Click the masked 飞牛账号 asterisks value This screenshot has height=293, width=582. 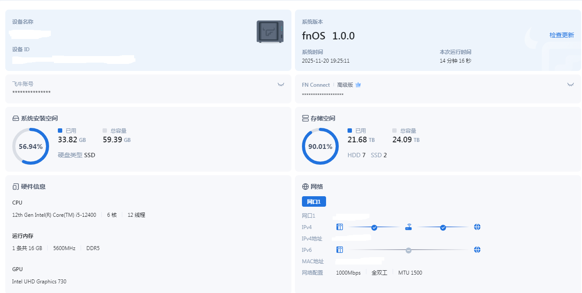click(32, 92)
